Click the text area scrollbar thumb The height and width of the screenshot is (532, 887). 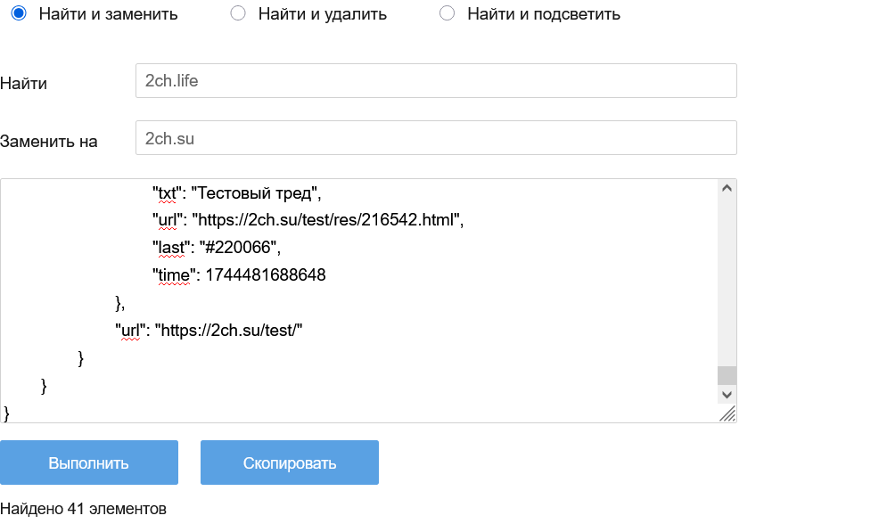[727, 375]
